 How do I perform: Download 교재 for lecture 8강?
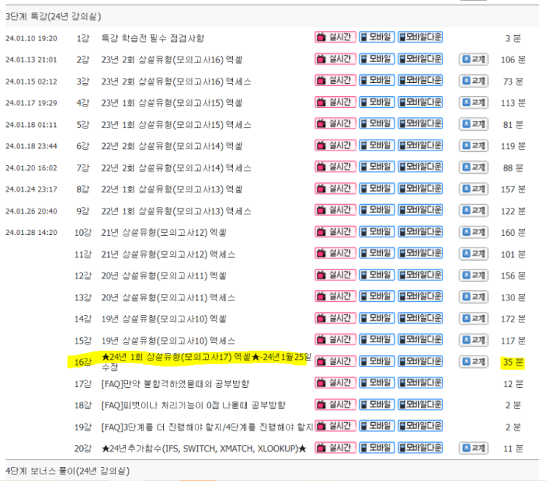click(x=473, y=189)
